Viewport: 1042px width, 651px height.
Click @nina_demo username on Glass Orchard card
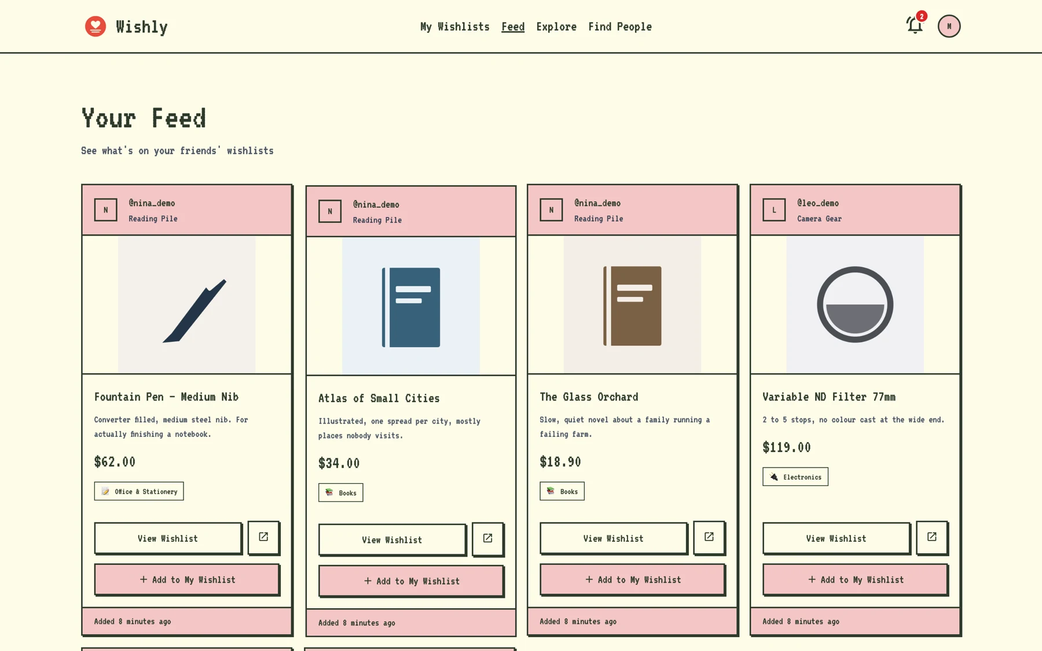[597, 203]
